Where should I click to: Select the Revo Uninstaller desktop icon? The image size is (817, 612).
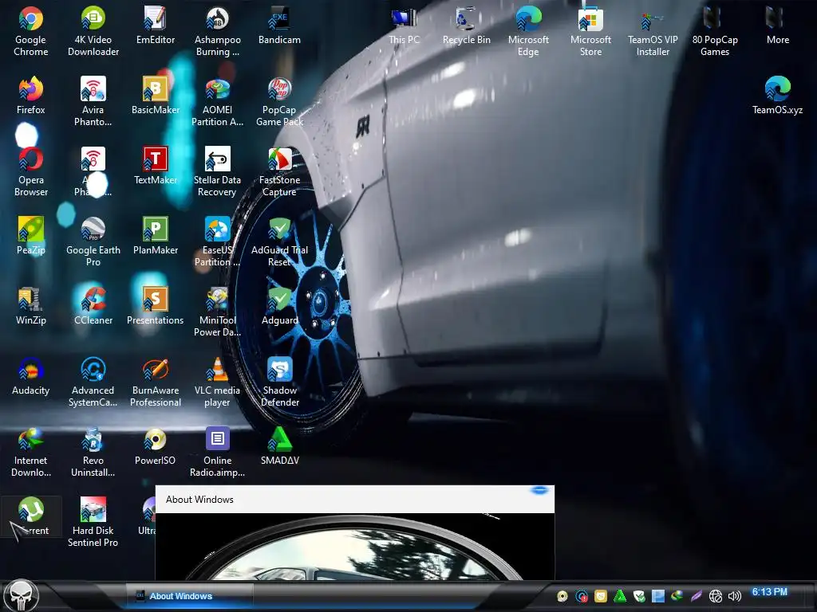point(93,452)
